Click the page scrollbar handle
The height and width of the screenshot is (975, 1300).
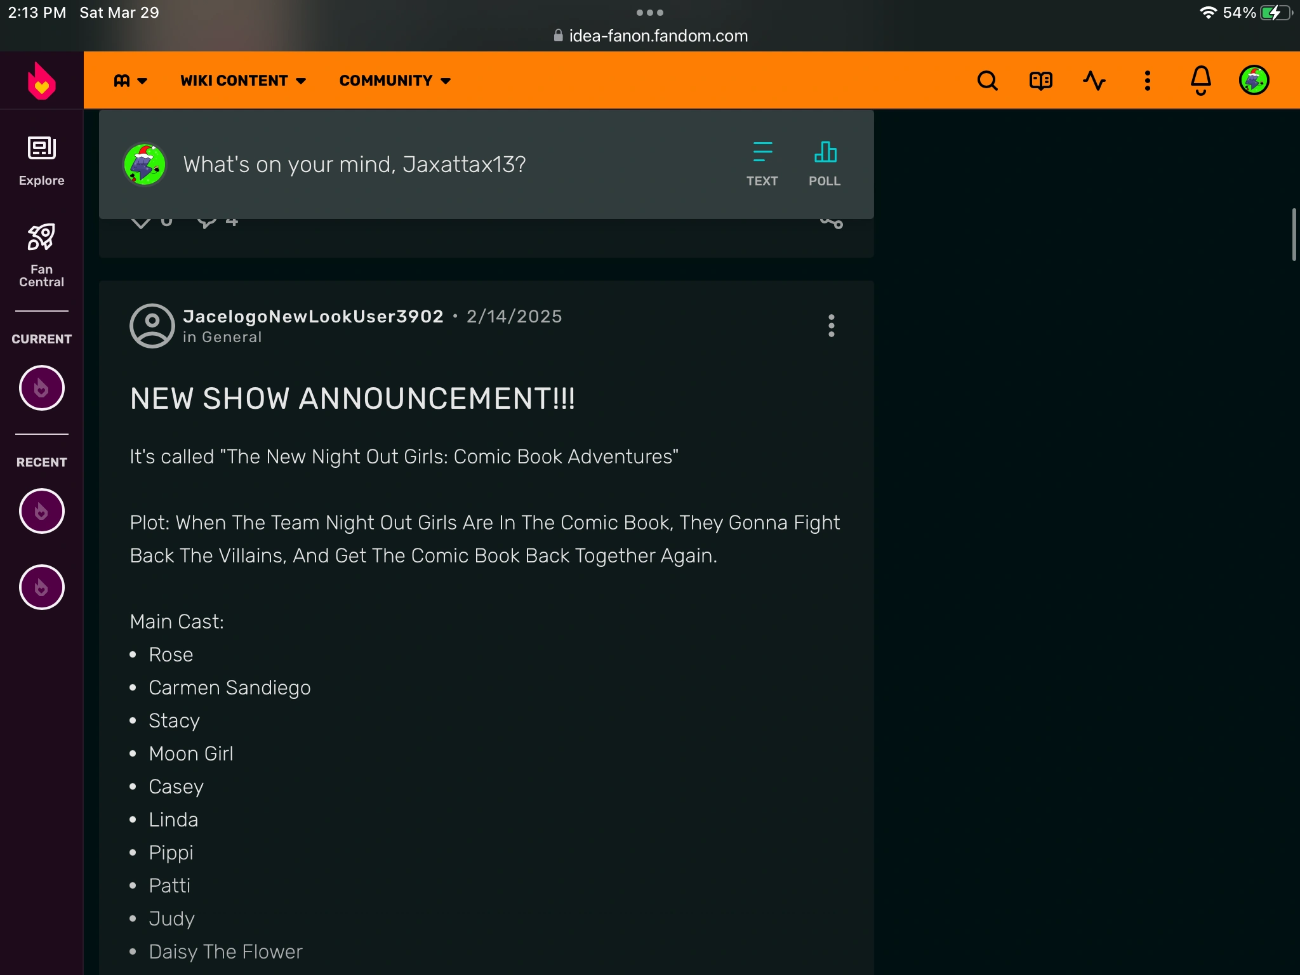coord(1293,234)
